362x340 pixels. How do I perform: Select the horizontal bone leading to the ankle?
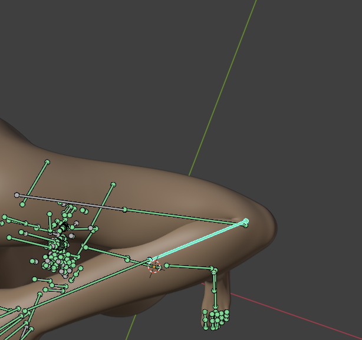pos(189,267)
